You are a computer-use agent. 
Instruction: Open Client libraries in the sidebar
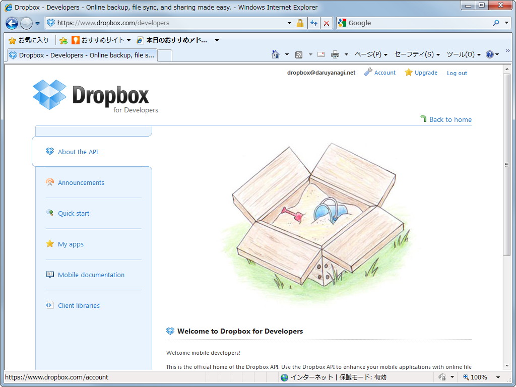tap(79, 305)
